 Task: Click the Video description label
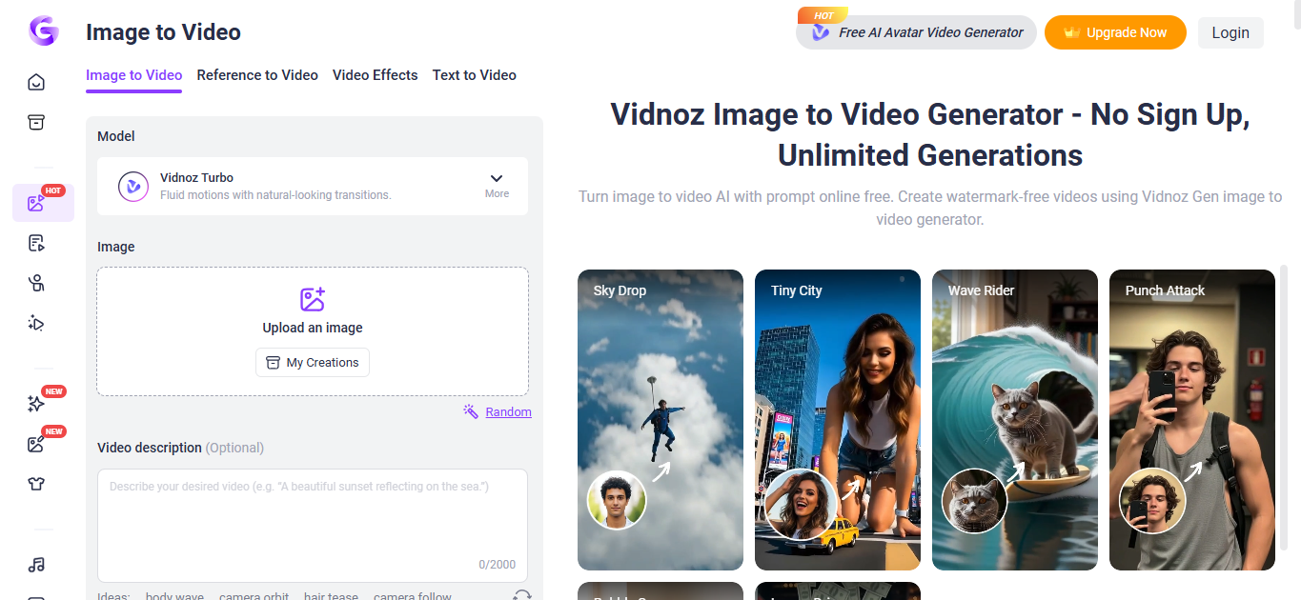point(150,448)
